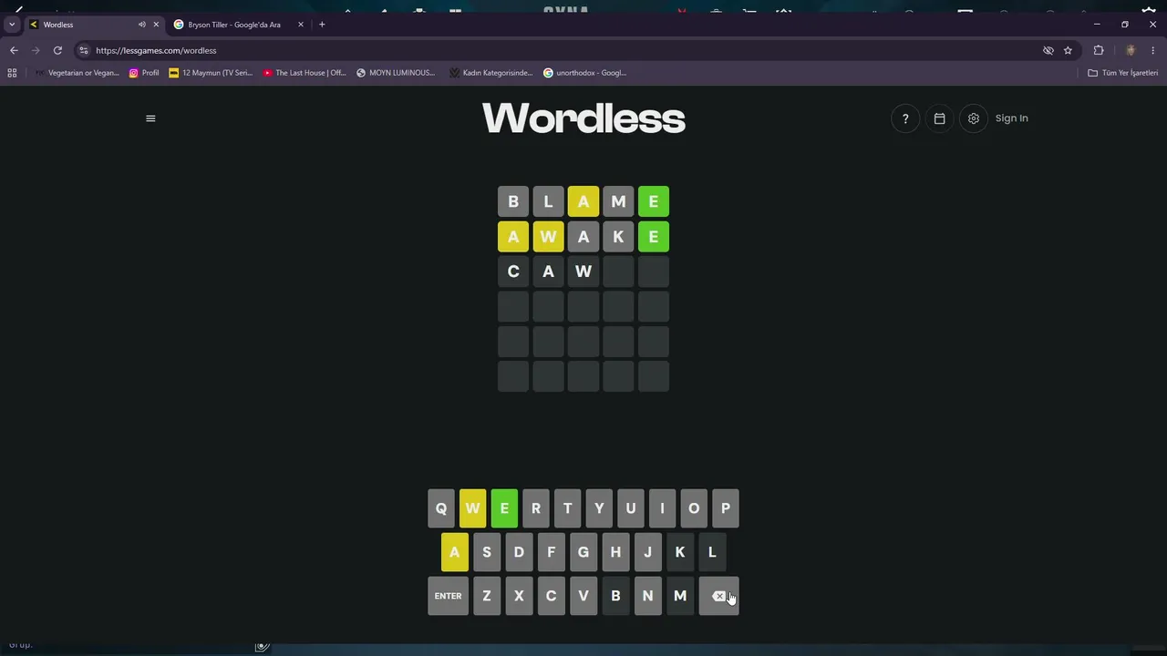Open the bookmarks apps grid icon
Screen dimensions: 1167x656
[12, 73]
